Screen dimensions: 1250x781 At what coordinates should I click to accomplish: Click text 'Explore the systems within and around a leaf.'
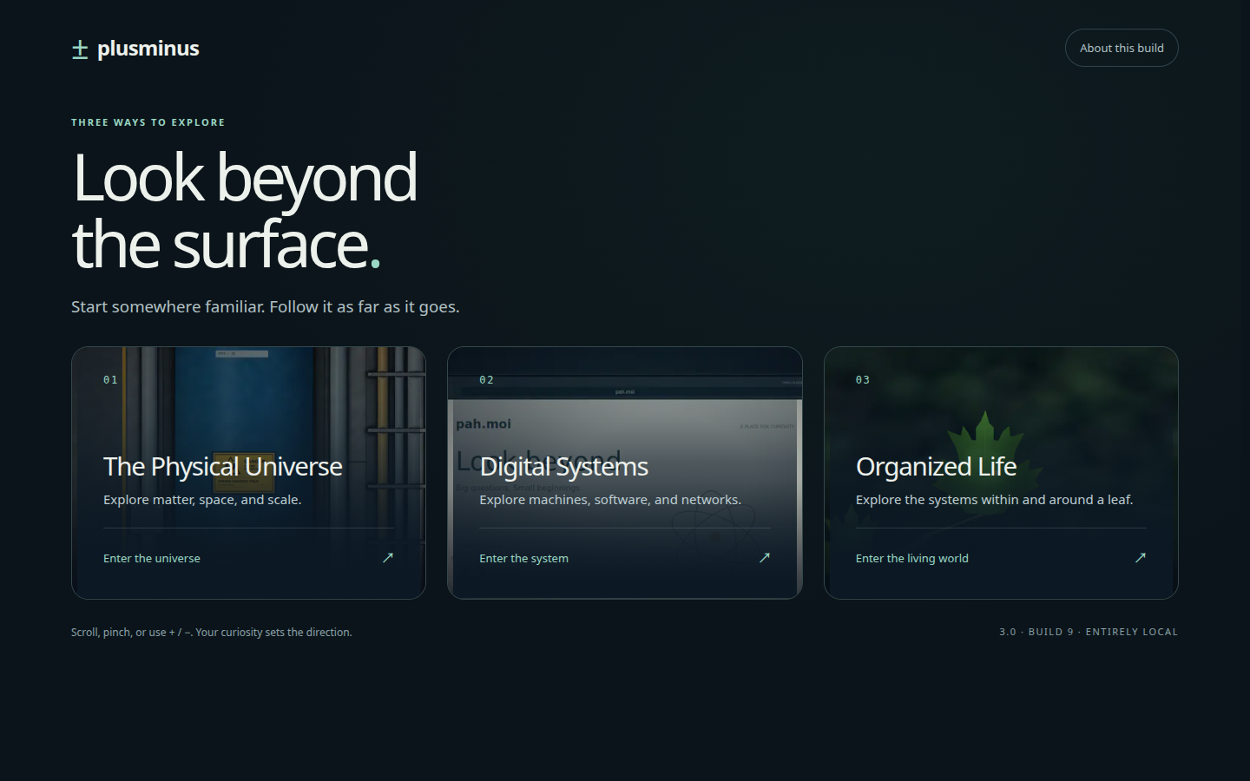(994, 500)
